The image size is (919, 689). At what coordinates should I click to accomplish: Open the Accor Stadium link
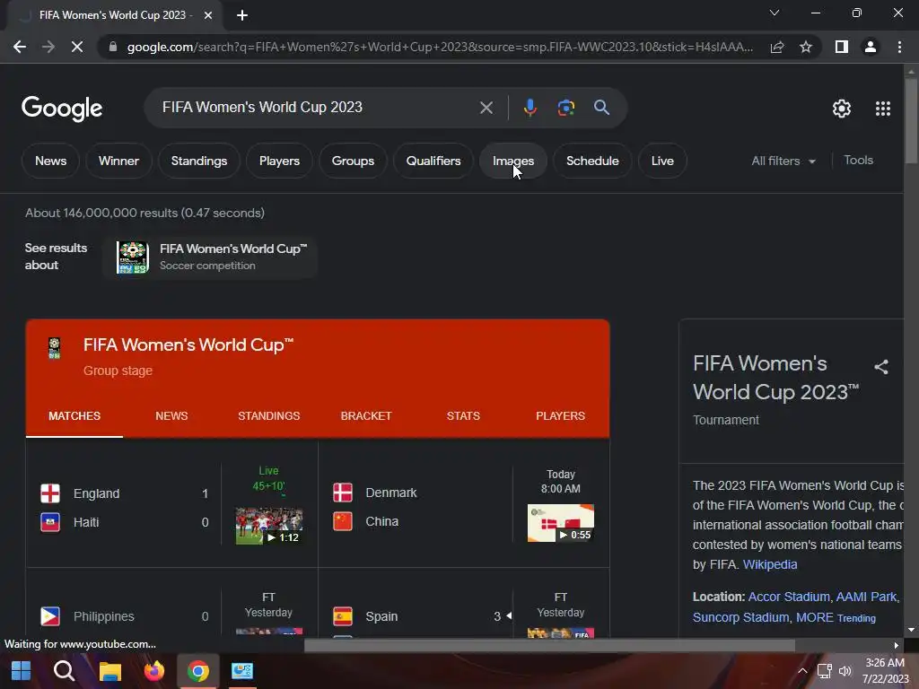coord(789,597)
